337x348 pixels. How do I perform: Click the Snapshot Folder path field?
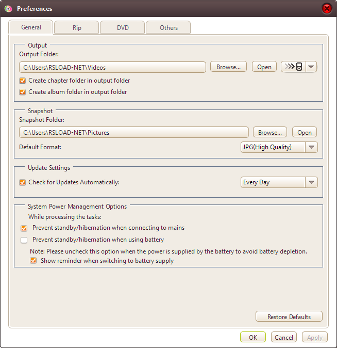tap(134, 133)
